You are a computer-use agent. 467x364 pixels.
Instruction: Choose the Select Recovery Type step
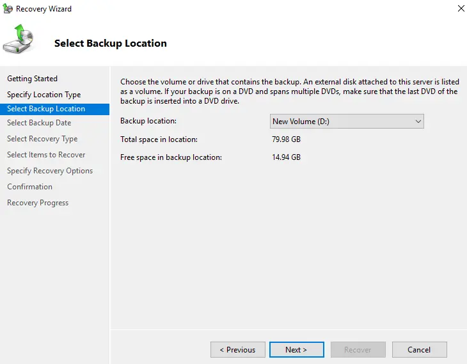(42, 139)
